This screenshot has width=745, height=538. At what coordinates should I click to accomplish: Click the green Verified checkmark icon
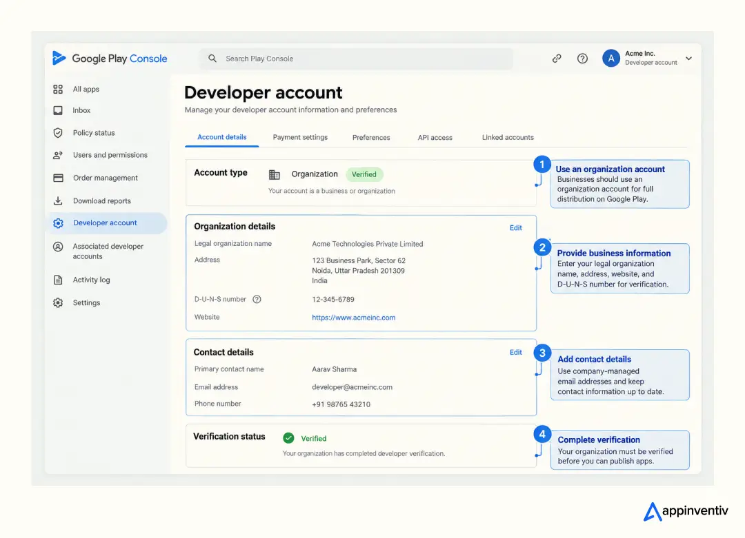coord(288,438)
